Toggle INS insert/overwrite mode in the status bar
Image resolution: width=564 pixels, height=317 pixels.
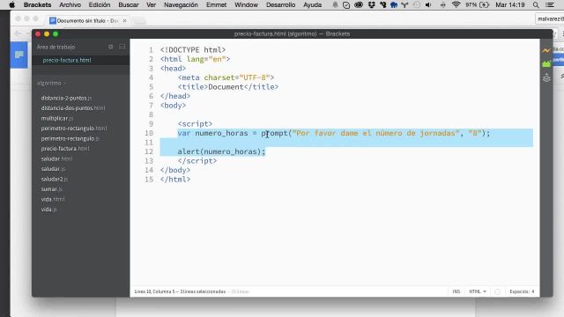[456, 291]
